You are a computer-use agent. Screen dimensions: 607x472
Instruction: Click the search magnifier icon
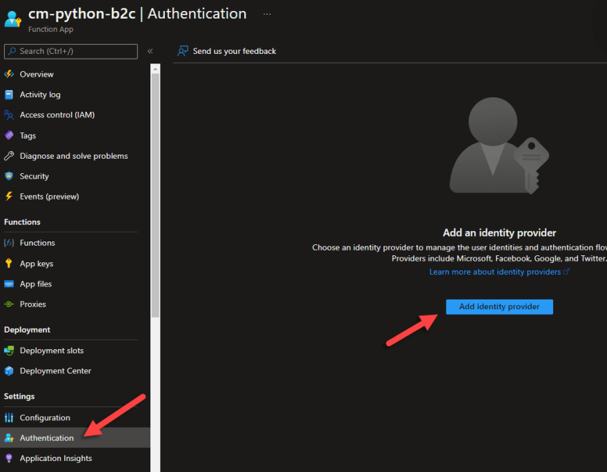coord(12,51)
